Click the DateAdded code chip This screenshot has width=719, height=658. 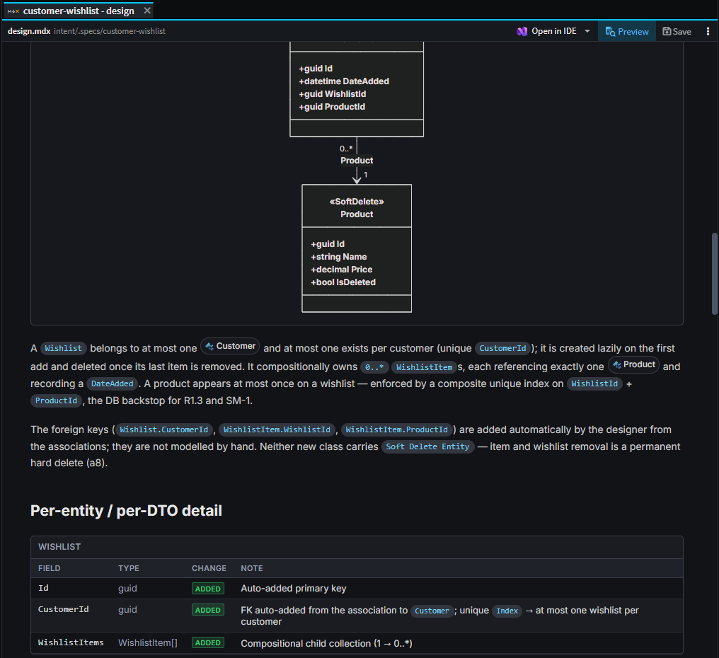(113, 383)
